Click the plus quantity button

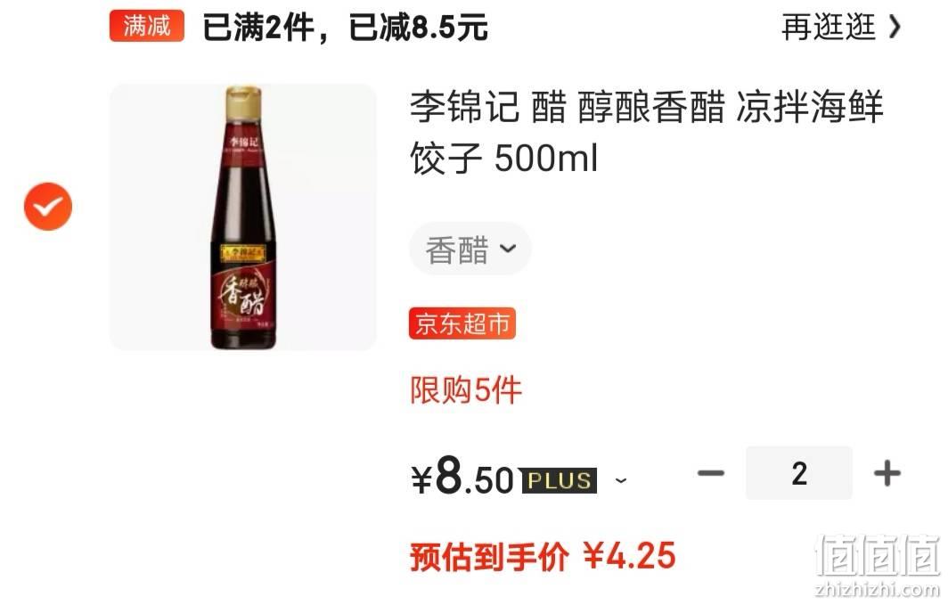(x=887, y=473)
